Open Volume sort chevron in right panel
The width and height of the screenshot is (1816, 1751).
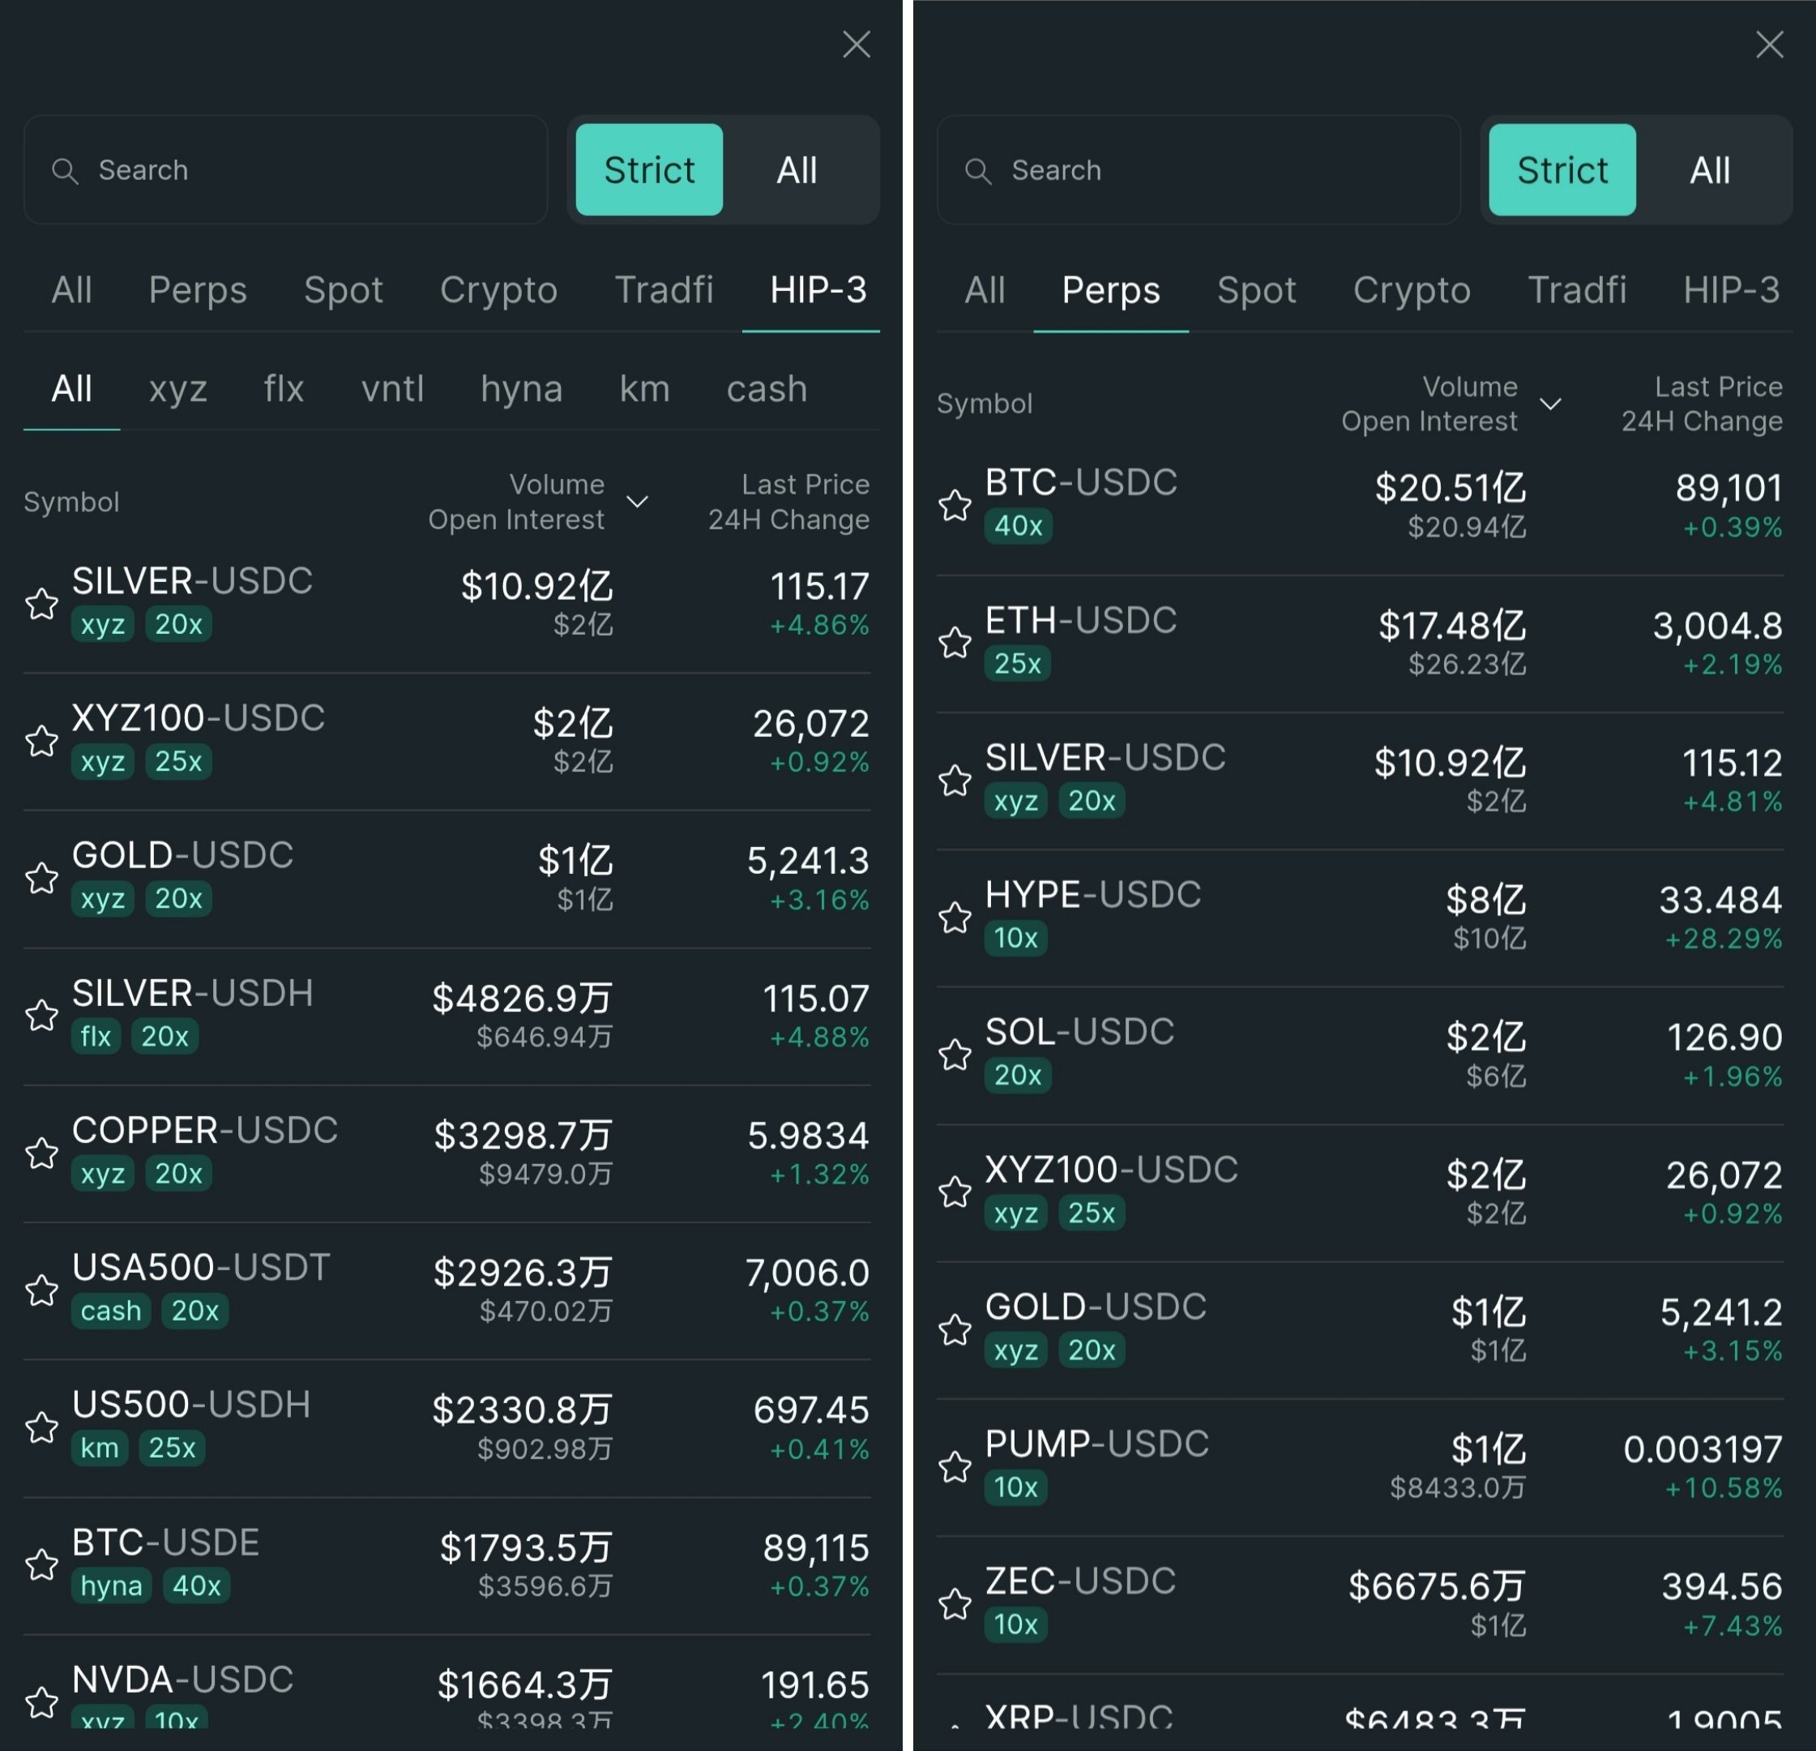[x=1550, y=403]
